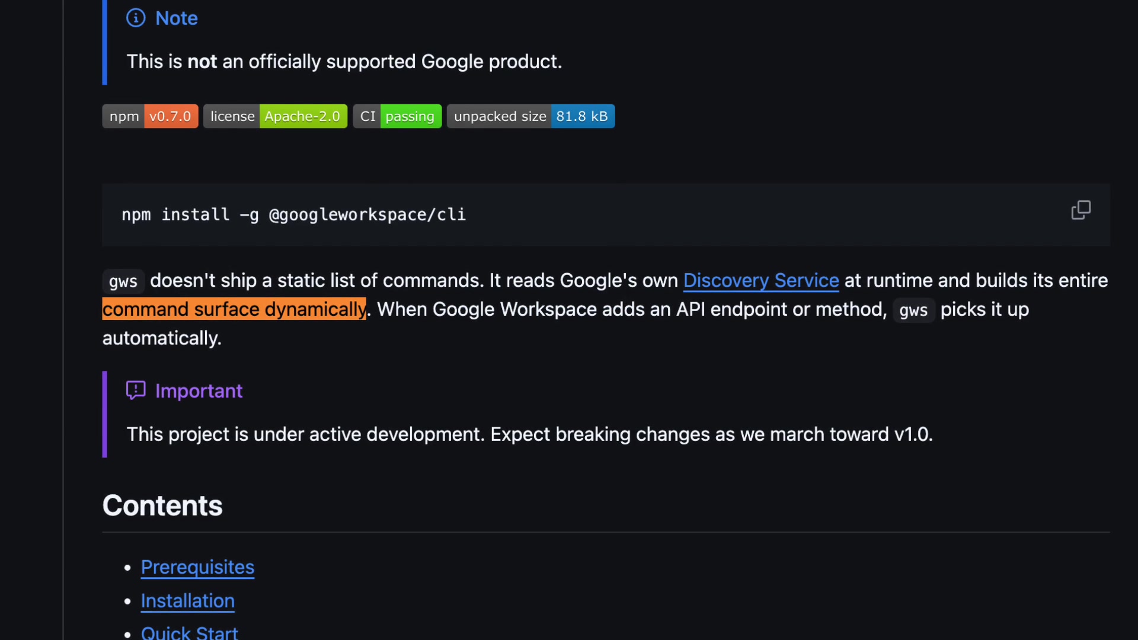
Task: Click the Contents heading
Action: pos(162,505)
